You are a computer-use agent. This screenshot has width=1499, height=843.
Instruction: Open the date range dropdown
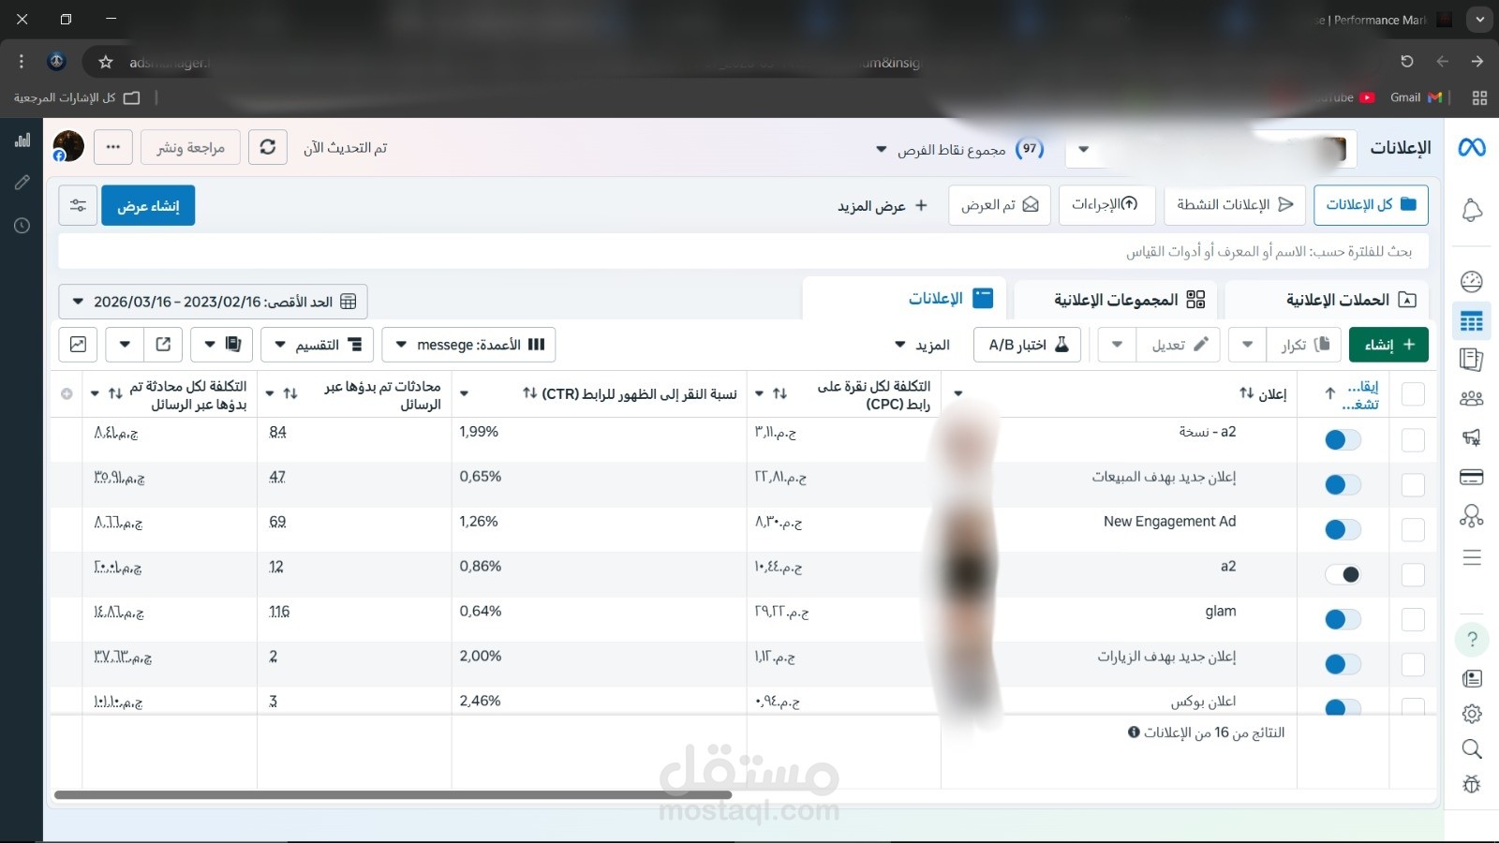pyautogui.click(x=213, y=302)
